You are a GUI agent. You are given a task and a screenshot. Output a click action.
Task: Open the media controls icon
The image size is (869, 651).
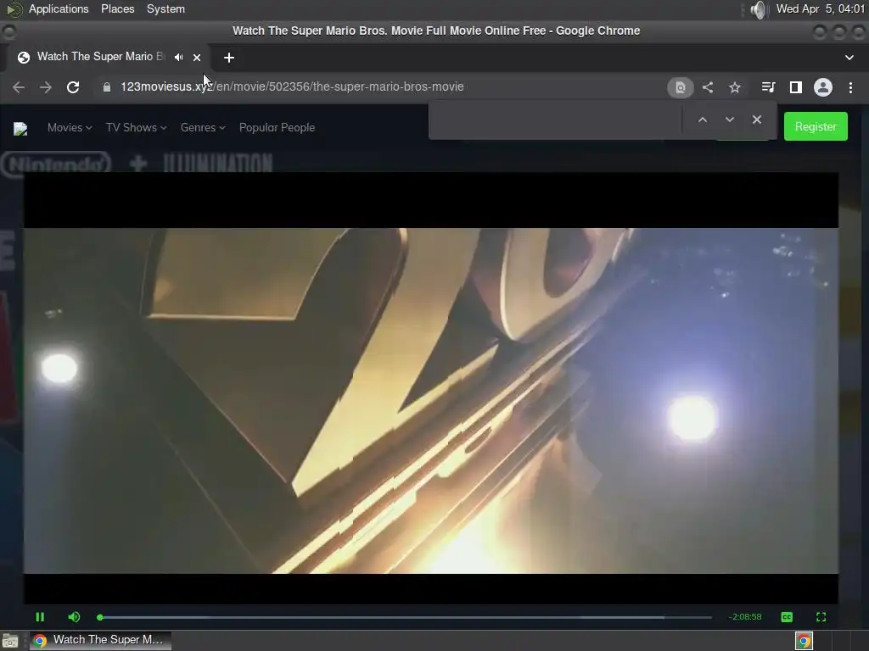coord(768,87)
